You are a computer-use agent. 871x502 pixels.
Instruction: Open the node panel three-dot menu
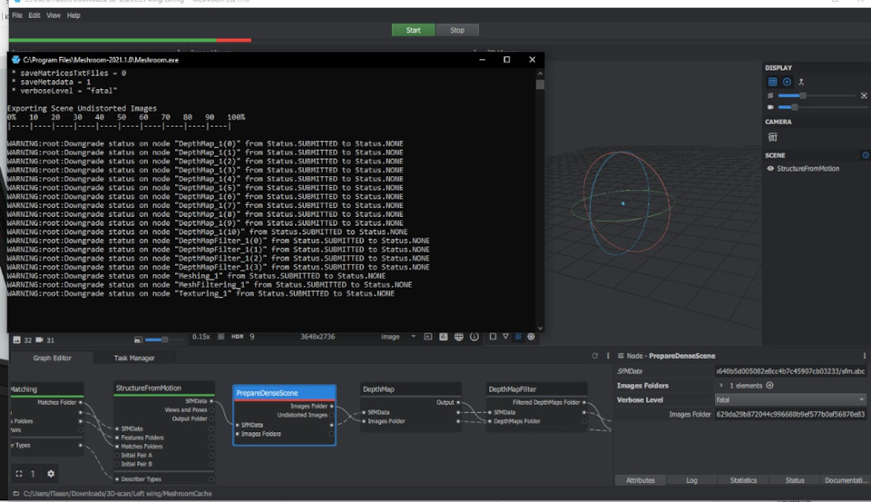(x=865, y=356)
